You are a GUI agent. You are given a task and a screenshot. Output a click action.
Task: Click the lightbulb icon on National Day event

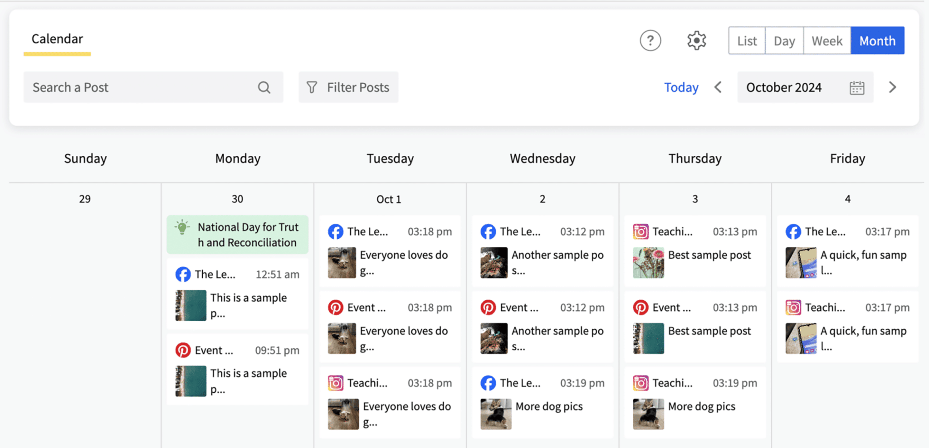pyautogui.click(x=182, y=226)
